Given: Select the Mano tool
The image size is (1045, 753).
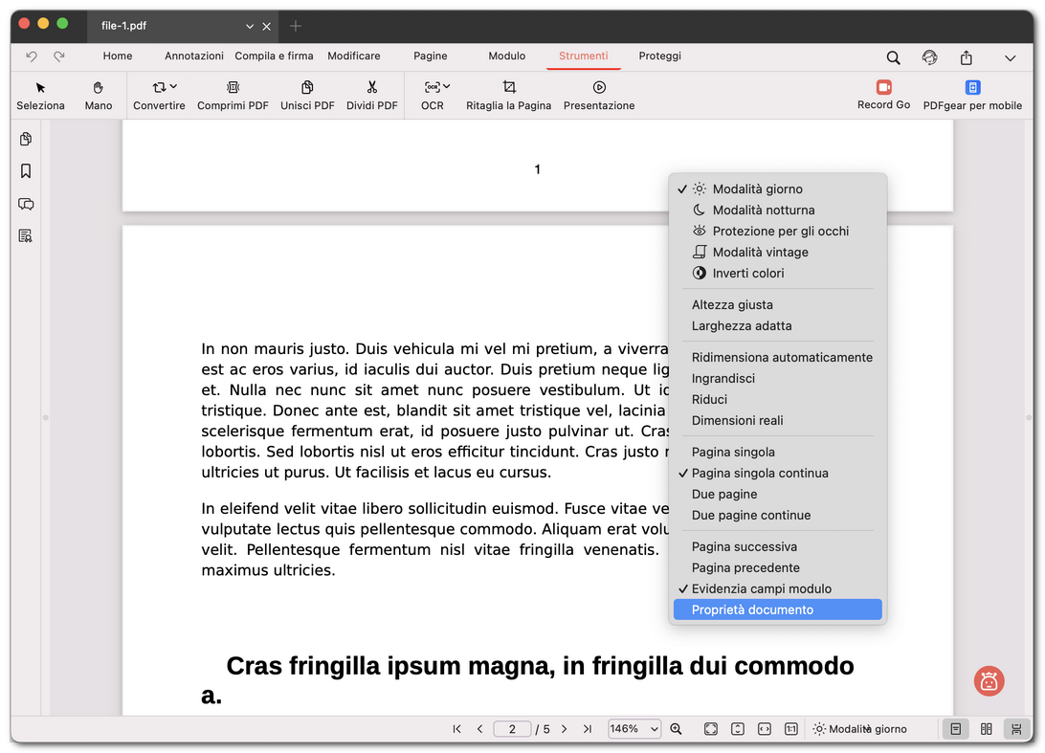Looking at the screenshot, I should click(99, 96).
